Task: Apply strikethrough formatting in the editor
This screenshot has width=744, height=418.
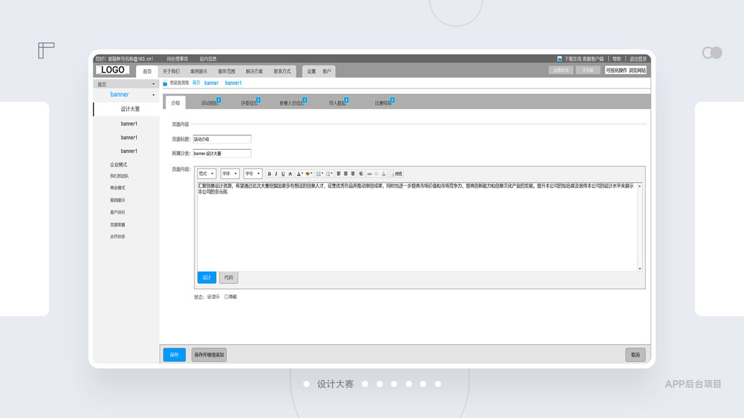Action: [x=290, y=174]
